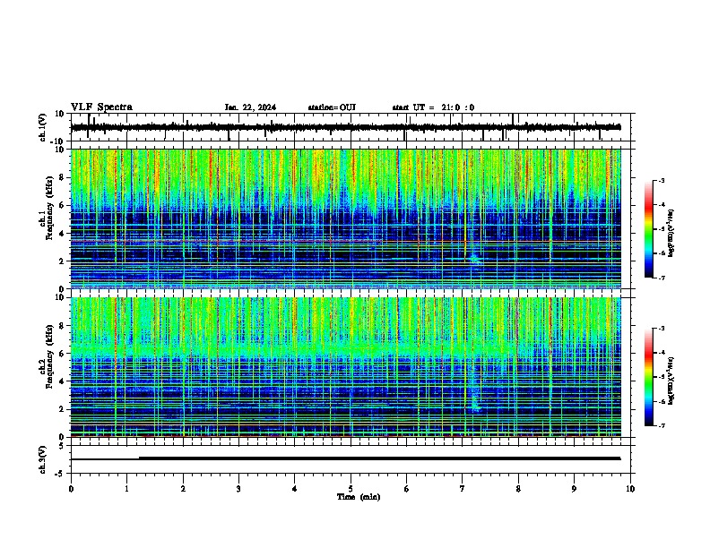
Task: Click the ch.1 waveform axis "-10" tick label
Action: (x=57, y=141)
